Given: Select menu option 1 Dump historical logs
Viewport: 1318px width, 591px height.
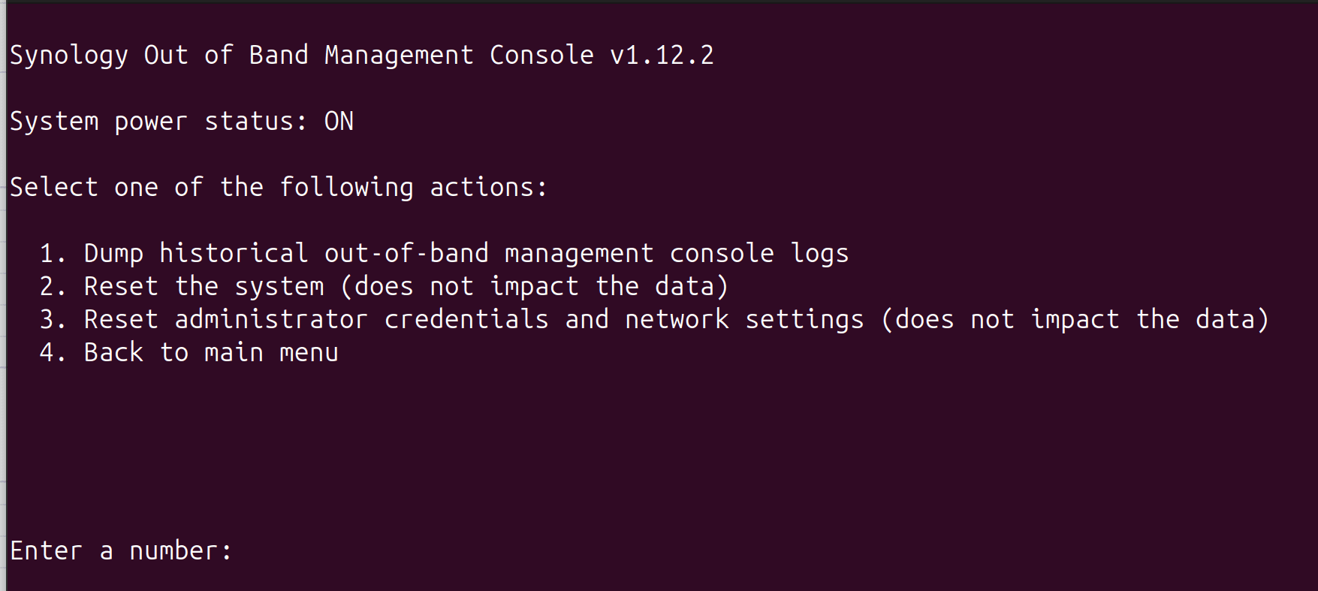Looking at the screenshot, I should 444,254.
